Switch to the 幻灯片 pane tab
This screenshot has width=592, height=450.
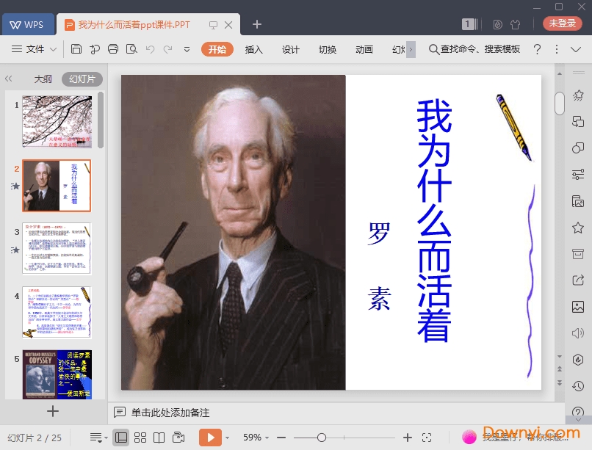coord(81,79)
